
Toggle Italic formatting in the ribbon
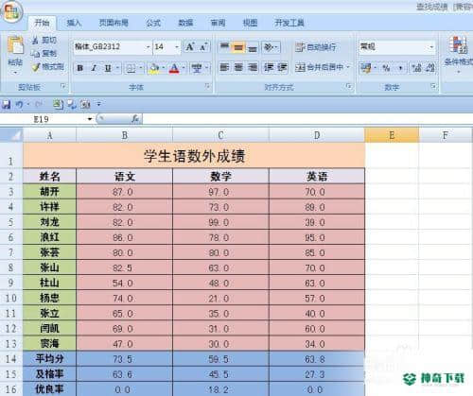[94, 68]
